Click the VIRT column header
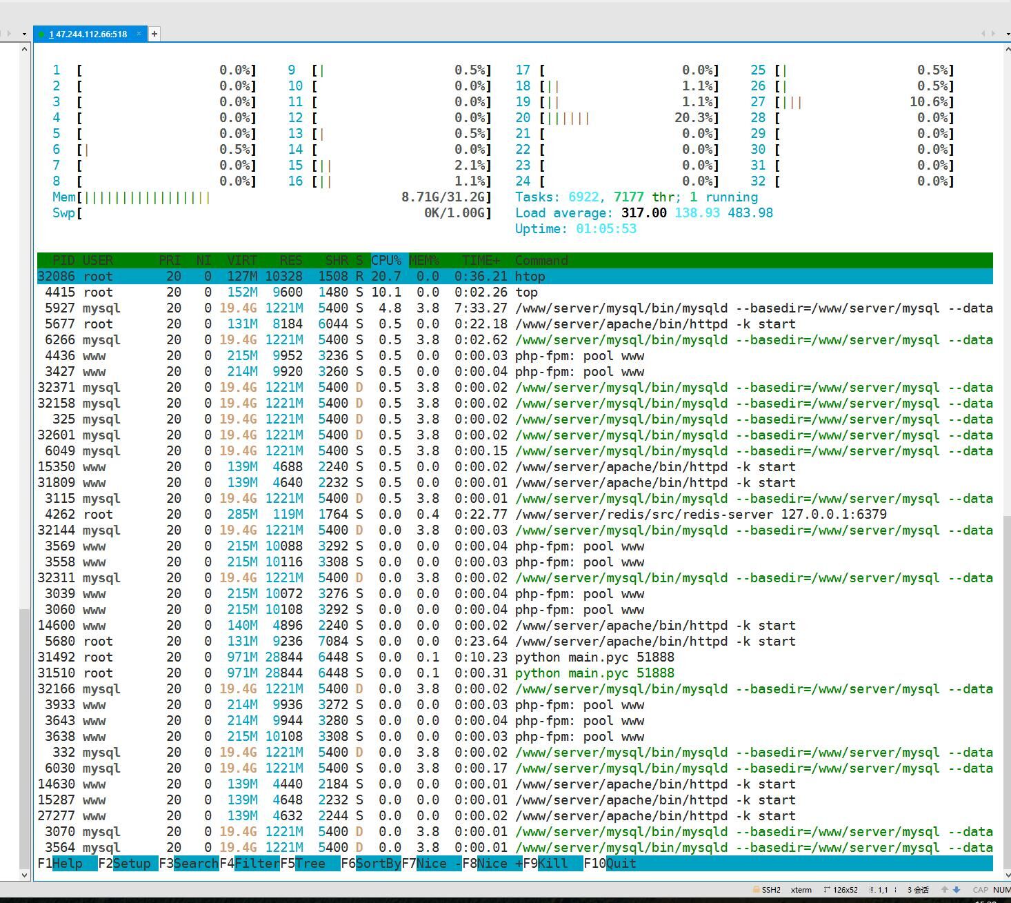 242,261
